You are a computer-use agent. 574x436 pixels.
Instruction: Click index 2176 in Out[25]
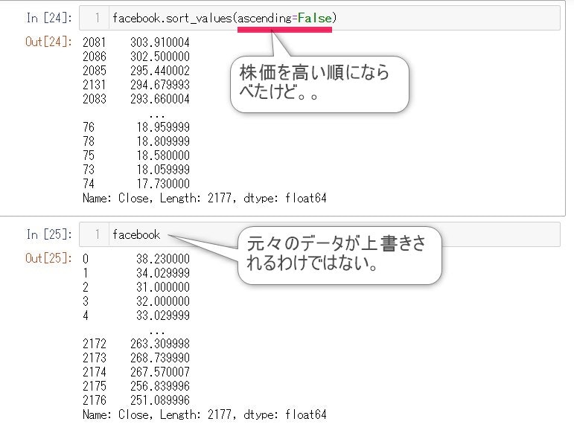pos(95,400)
